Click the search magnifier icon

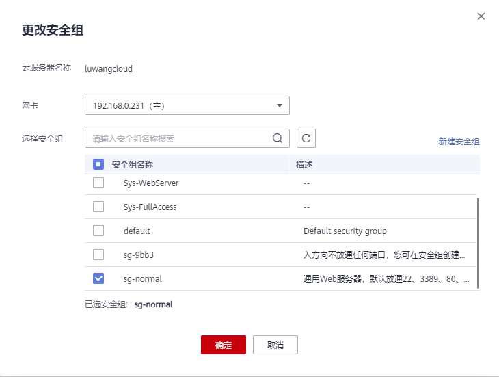278,138
